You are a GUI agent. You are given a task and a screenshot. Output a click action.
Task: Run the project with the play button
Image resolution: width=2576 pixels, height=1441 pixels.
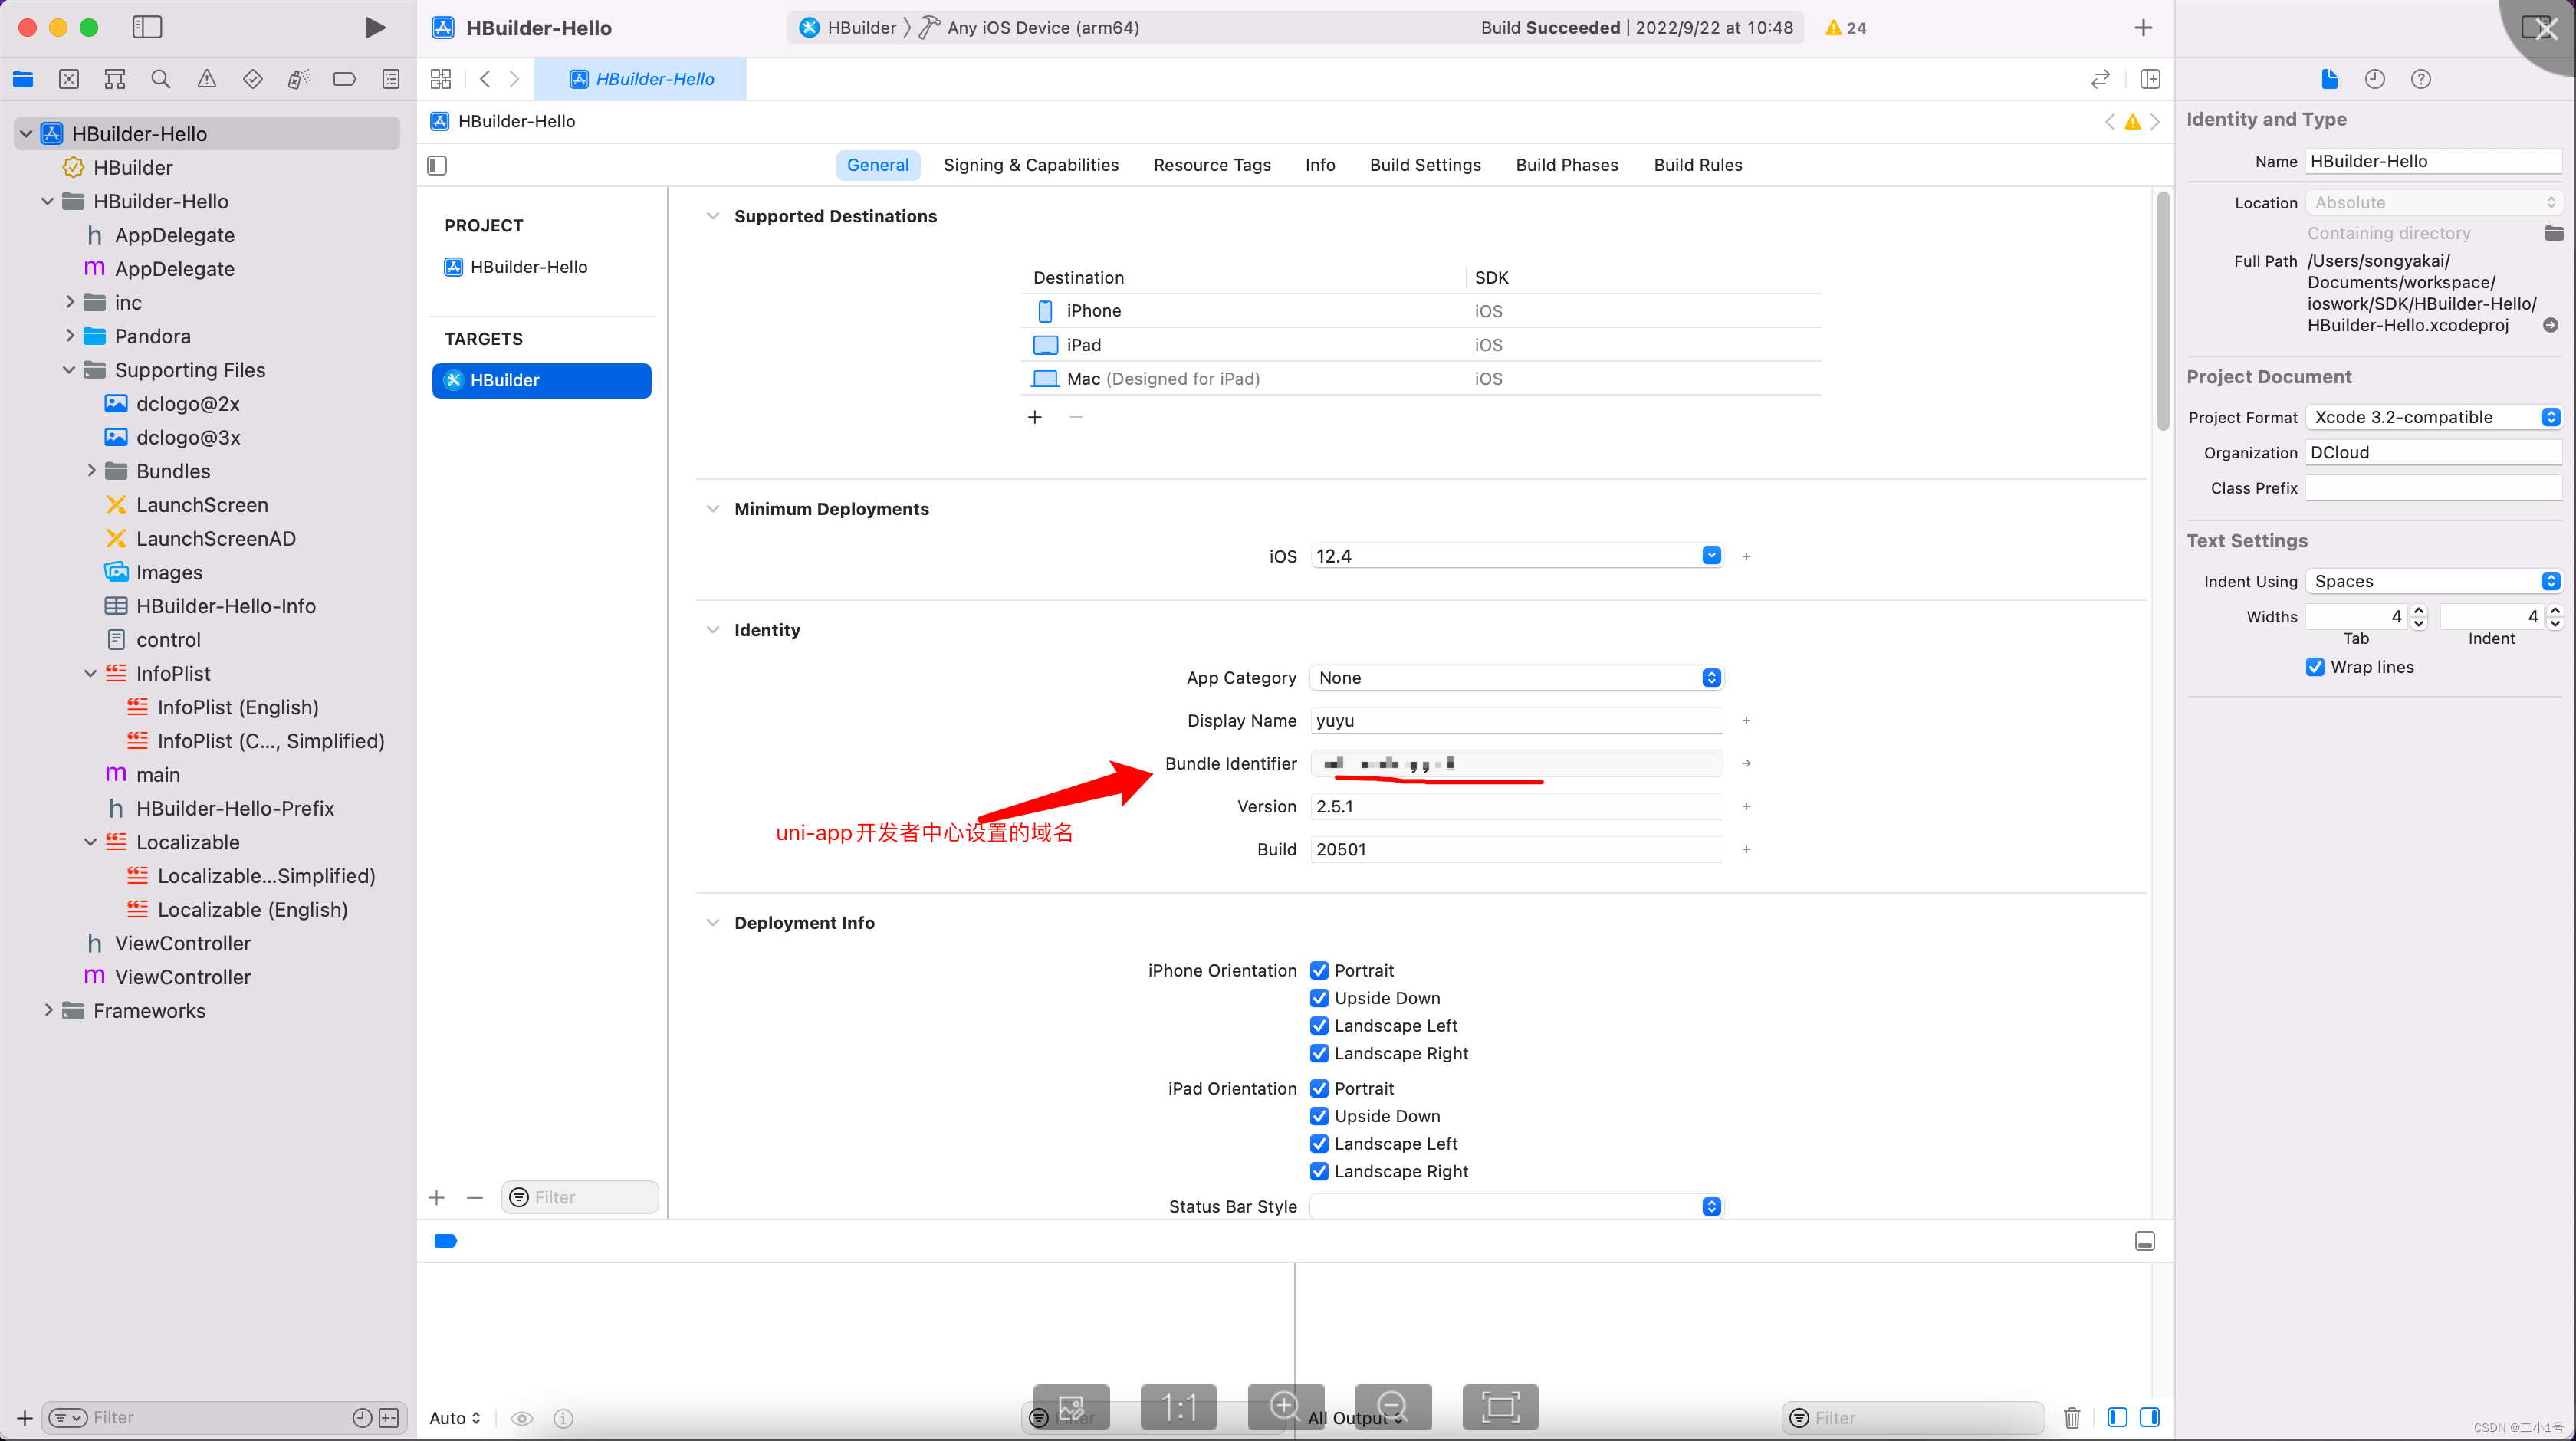(x=375, y=28)
